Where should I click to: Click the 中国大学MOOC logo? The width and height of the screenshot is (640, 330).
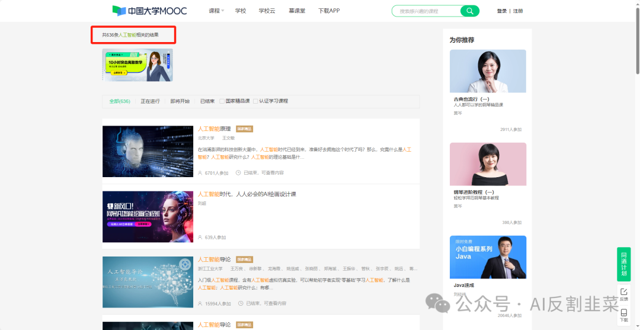point(149,11)
